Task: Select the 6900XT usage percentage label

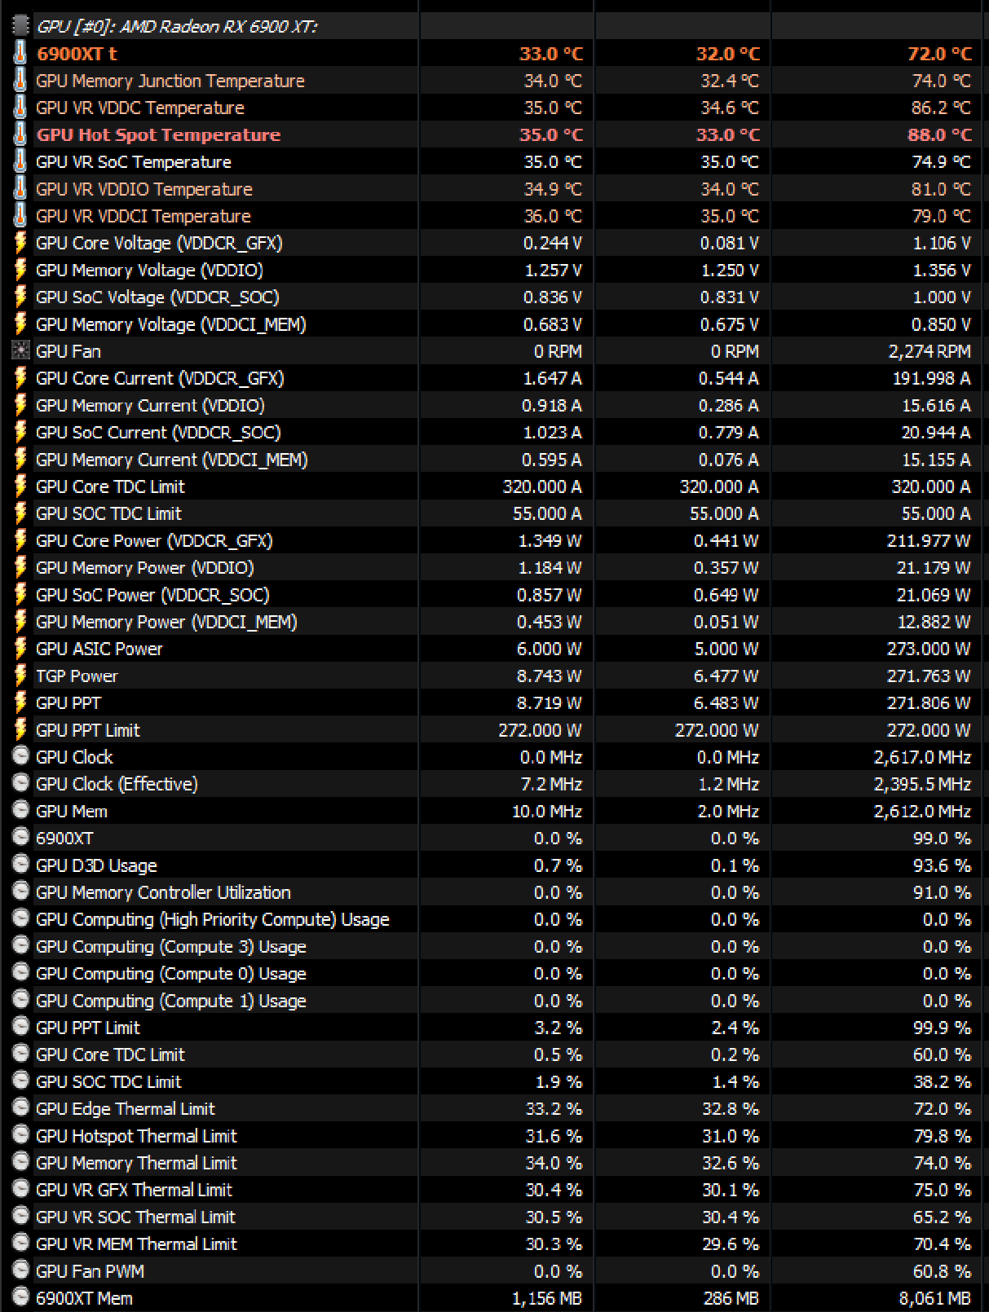Action: click(x=64, y=839)
